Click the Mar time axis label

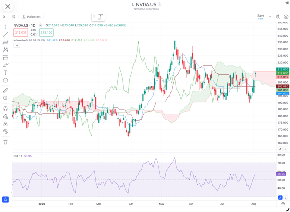99,204
